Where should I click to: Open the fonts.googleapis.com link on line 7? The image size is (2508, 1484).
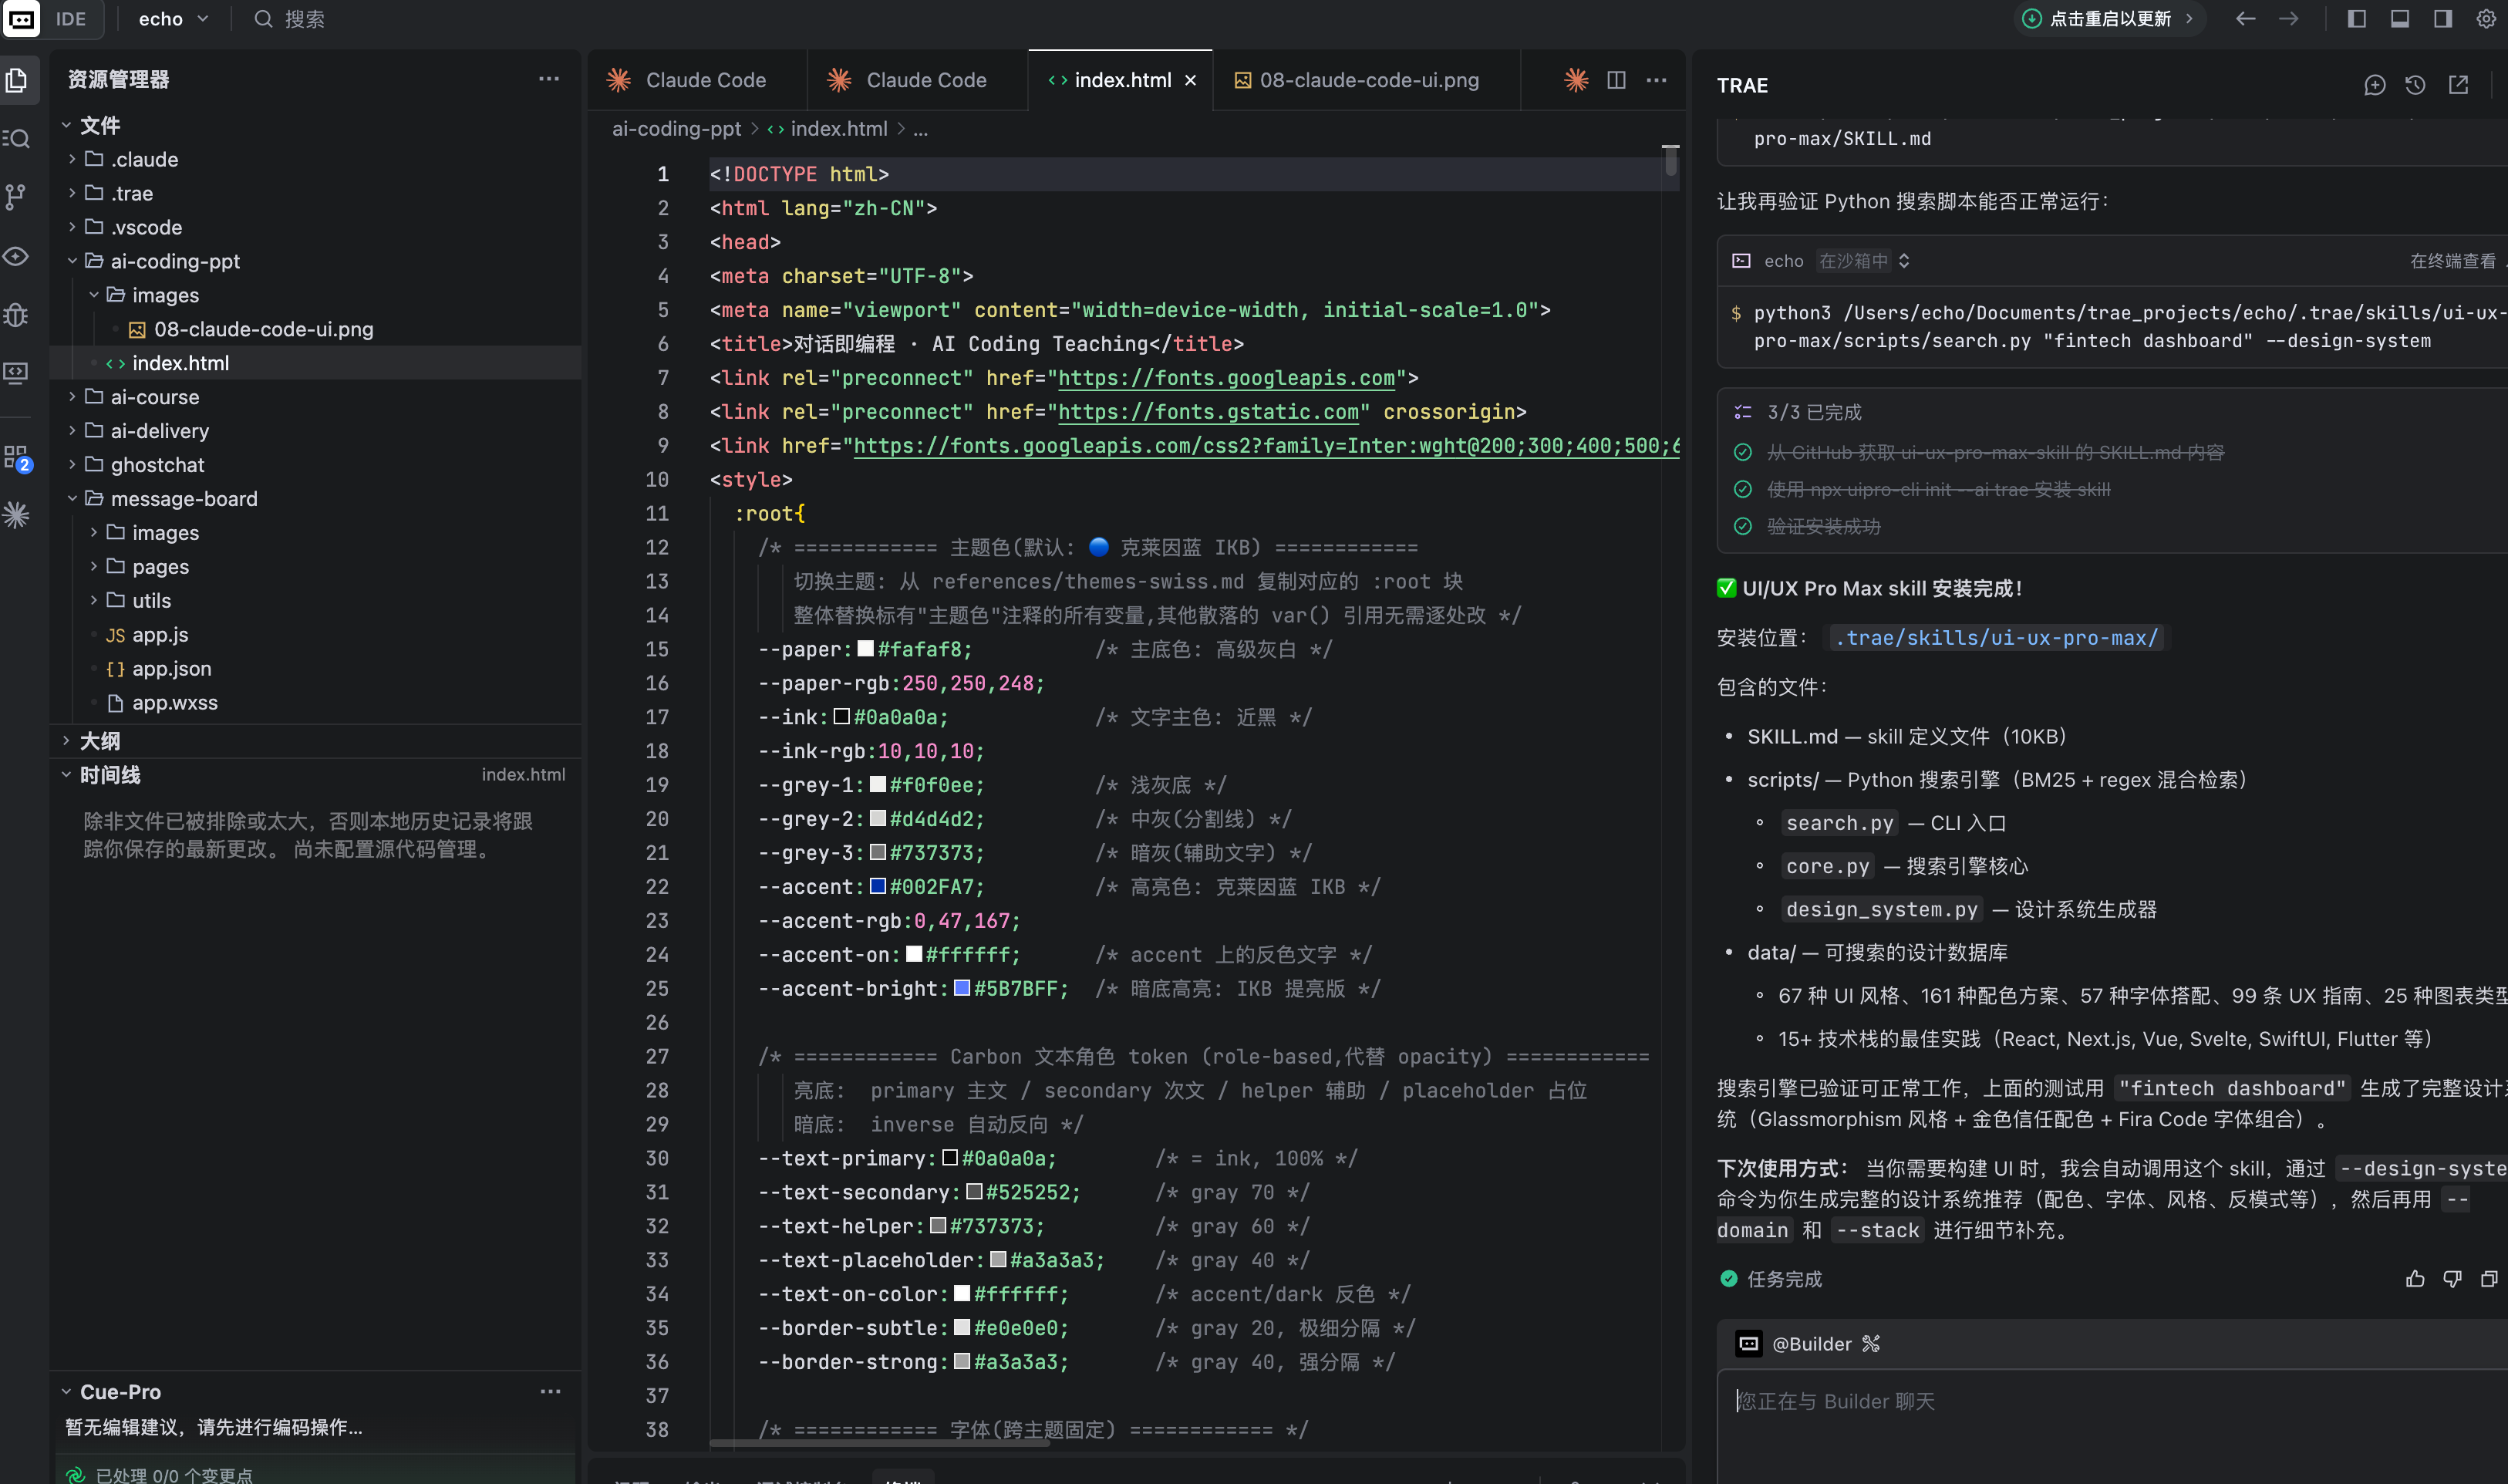(x=1226, y=378)
